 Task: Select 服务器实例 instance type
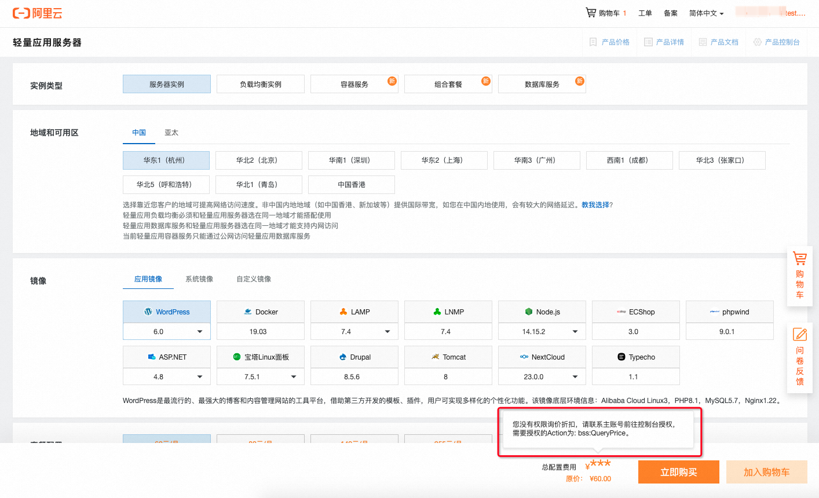tap(167, 84)
